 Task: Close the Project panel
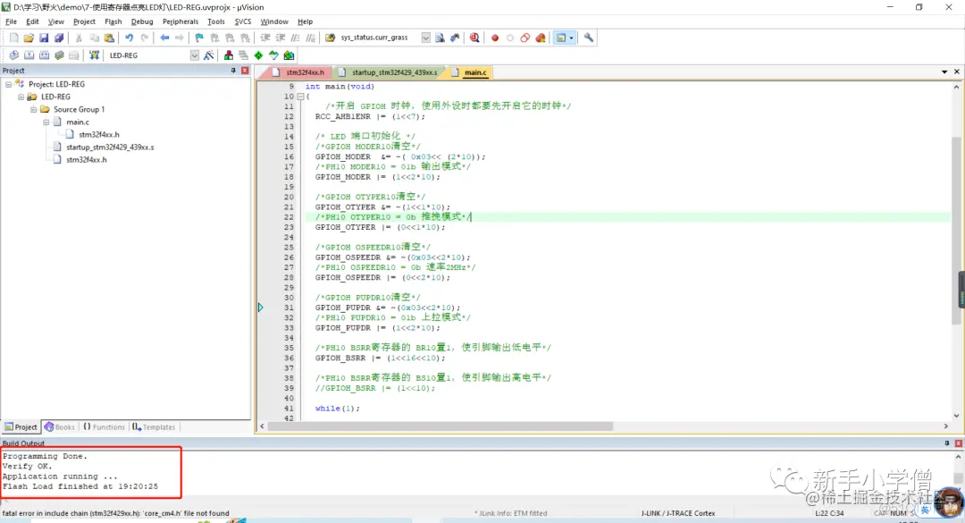(x=245, y=71)
